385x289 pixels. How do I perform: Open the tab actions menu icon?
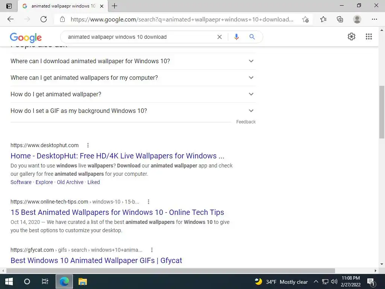pos(9,6)
